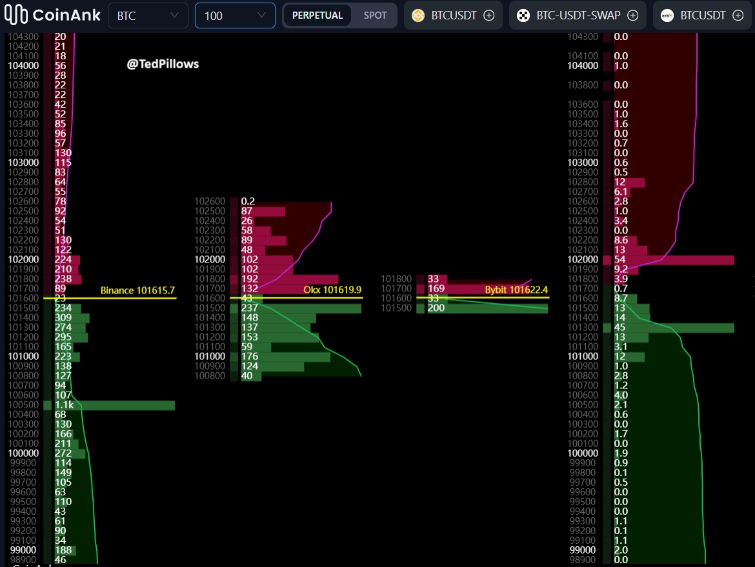Click plus icon beside BTC-USDT-SWAP

pyautogui.click(x=632, y=15)
